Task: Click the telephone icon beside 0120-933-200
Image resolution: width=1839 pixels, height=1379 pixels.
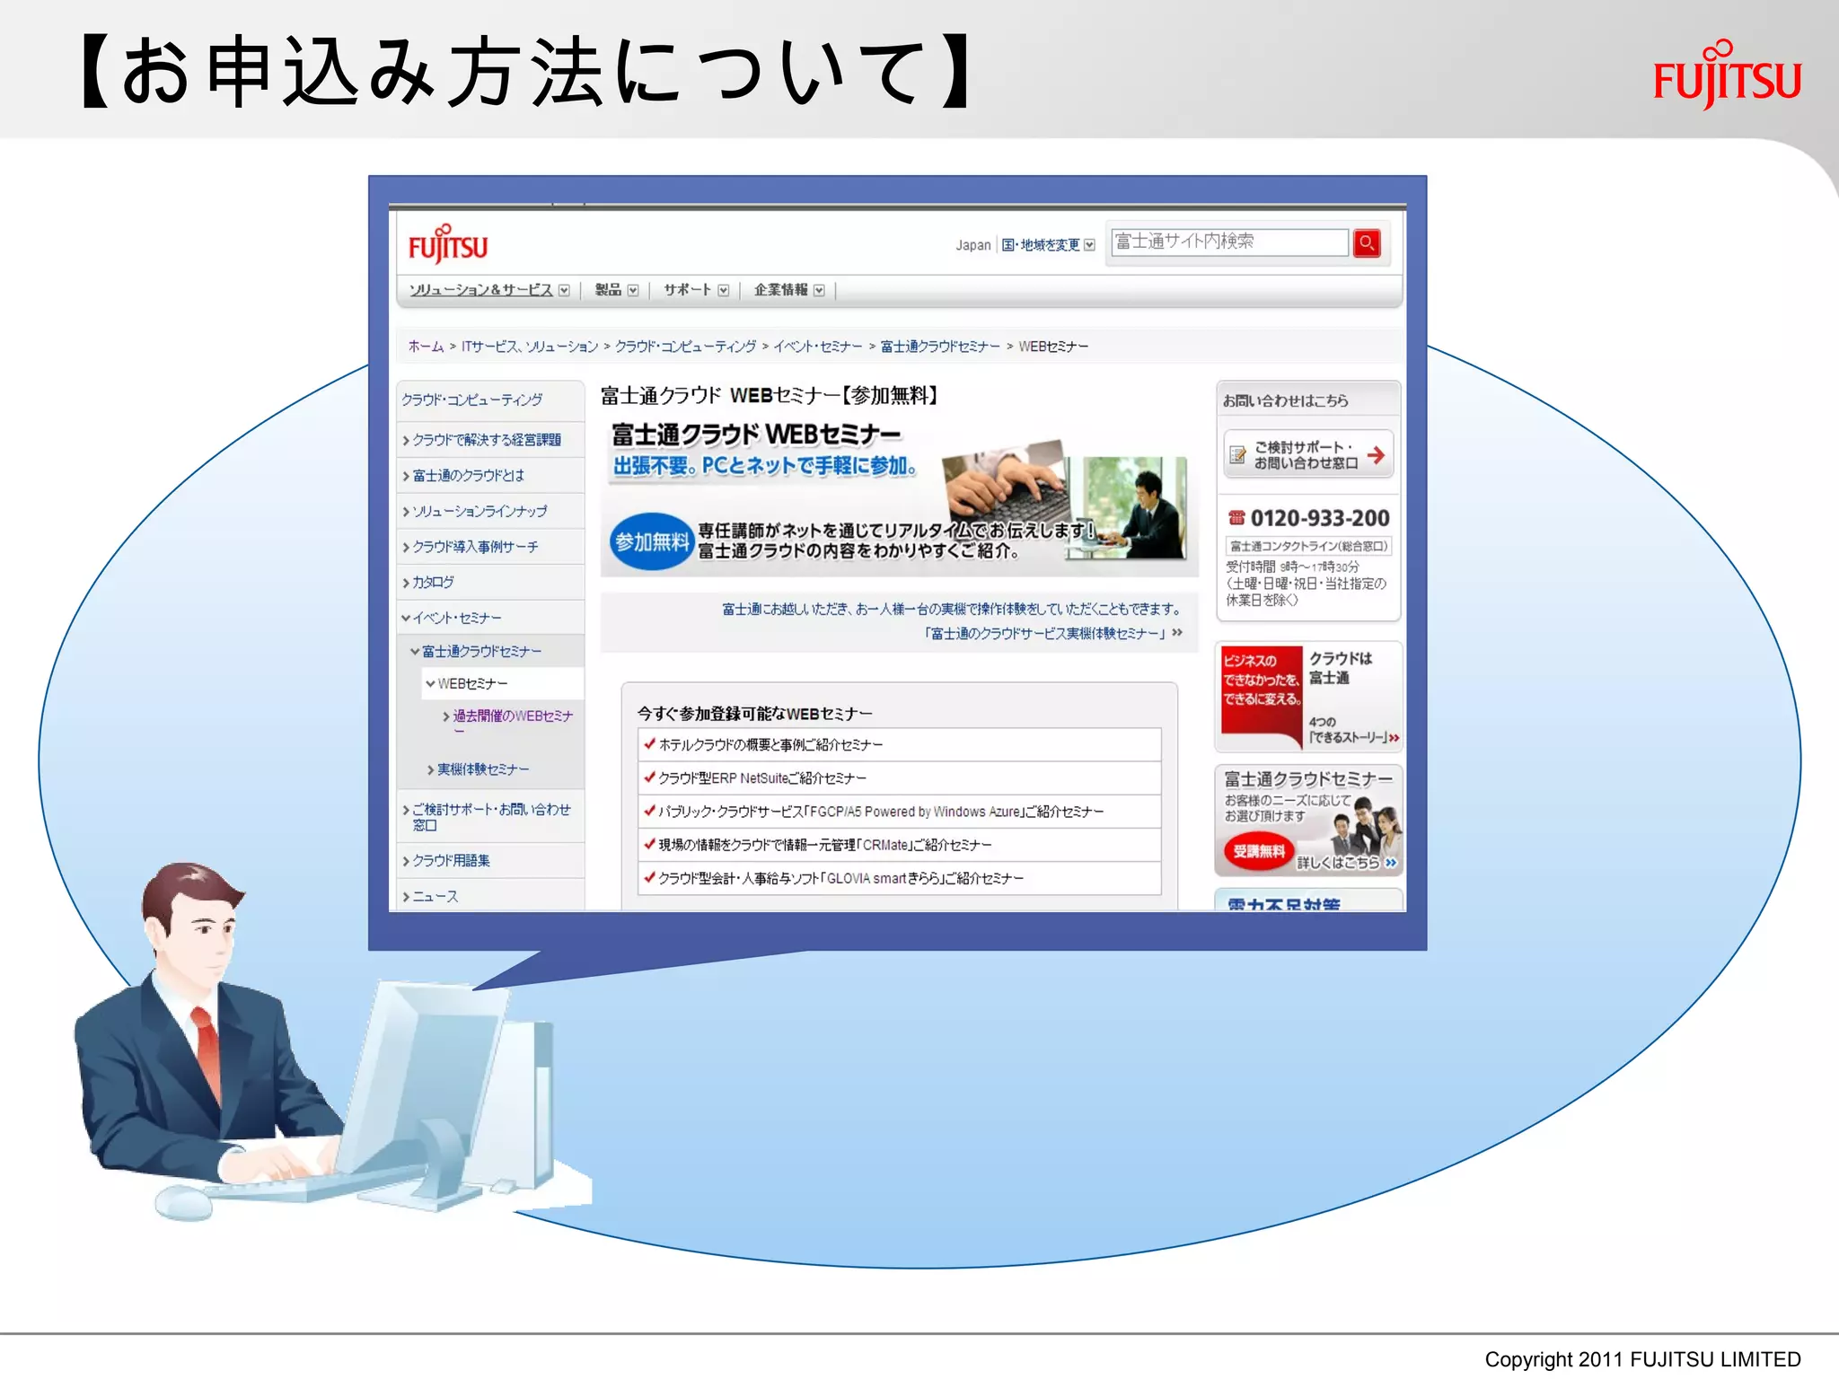Action: (1236, 518)
